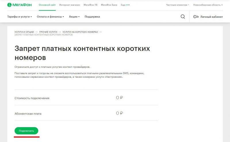Image resolution: width=230 pixels, height=142 pixels.
Task: Open Частным клиентам selector
Action: coord(178,5)
